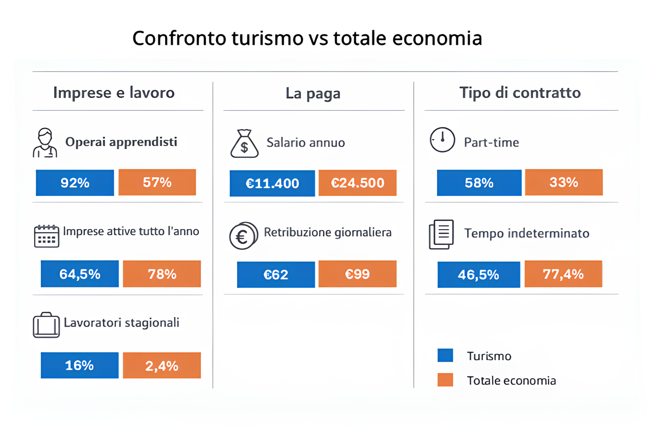Click the worker icon beside Operai apprendisti
Viewport: 652px width, 441px height.
pyautogui.click(x=45, y=143)
